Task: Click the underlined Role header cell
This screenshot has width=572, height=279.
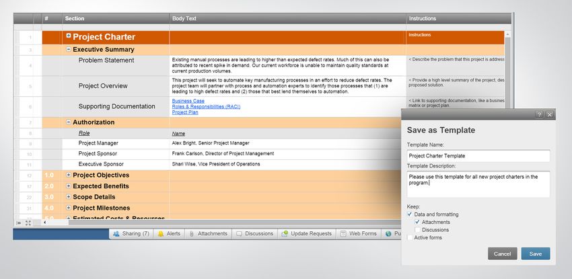Action: pos(116,133)
